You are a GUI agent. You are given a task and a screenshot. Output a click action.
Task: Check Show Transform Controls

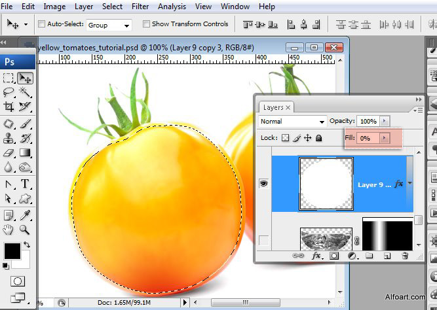(x=146, y=24)
